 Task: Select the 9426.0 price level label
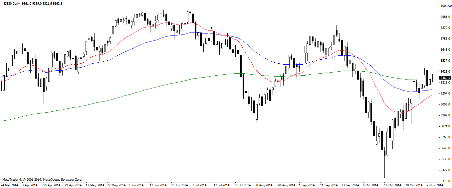tap(445, 72)
